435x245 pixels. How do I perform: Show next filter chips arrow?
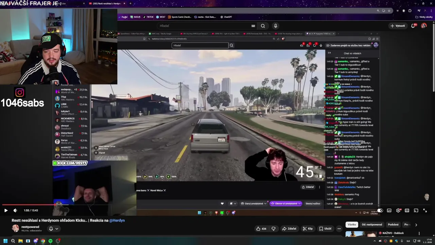416,225
